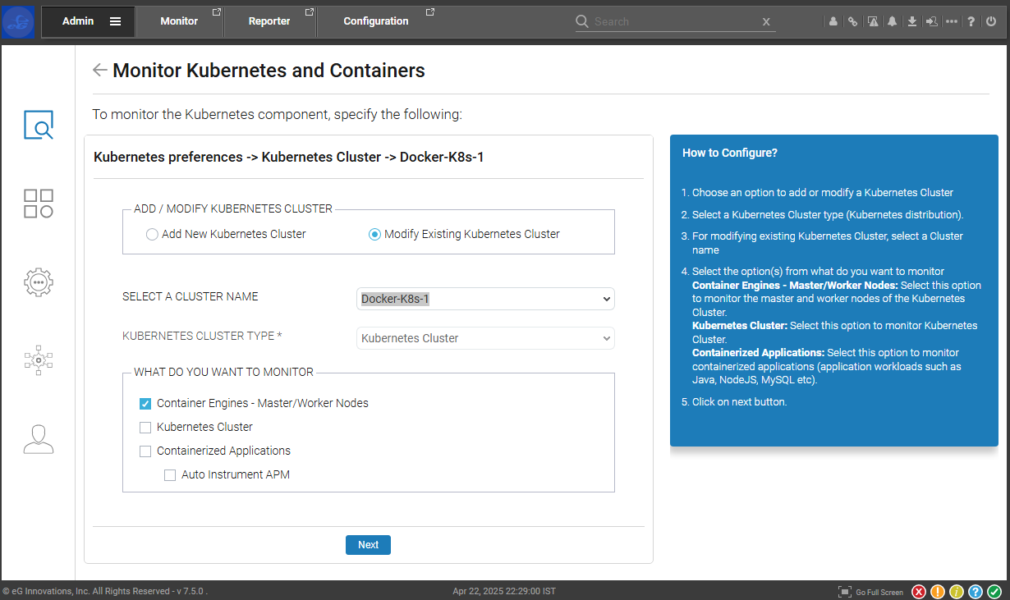Image resolution: width=1010 pixels, height=600 pixels.
Task: Click the eG Innovations copyright text
Action: (105, 591)
